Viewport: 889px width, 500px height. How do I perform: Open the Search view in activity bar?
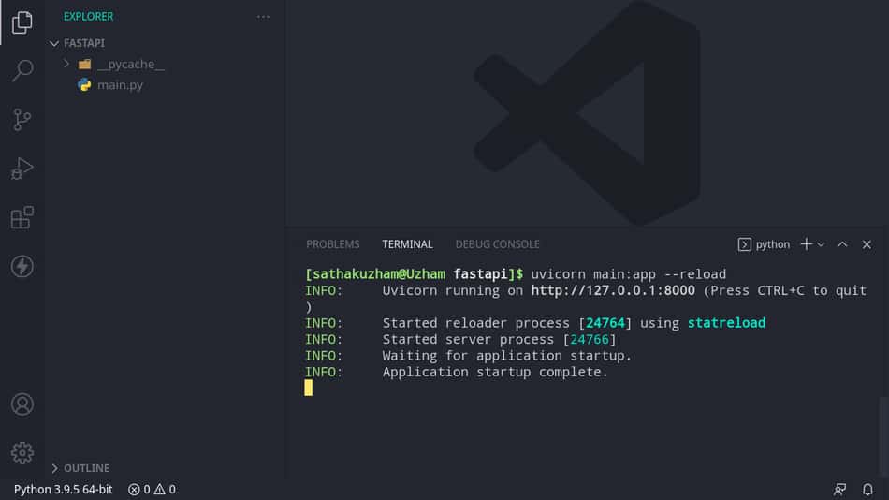pos(22,71)
